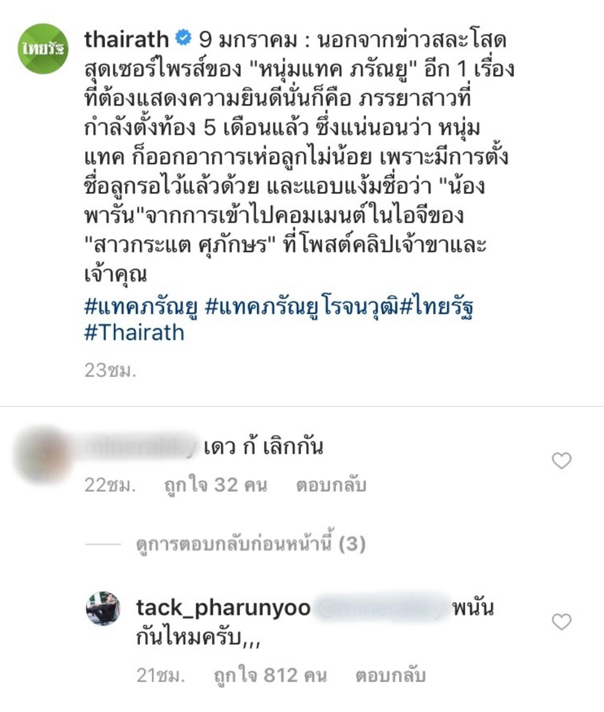Expand previous replies (3)

coord(251,544)
